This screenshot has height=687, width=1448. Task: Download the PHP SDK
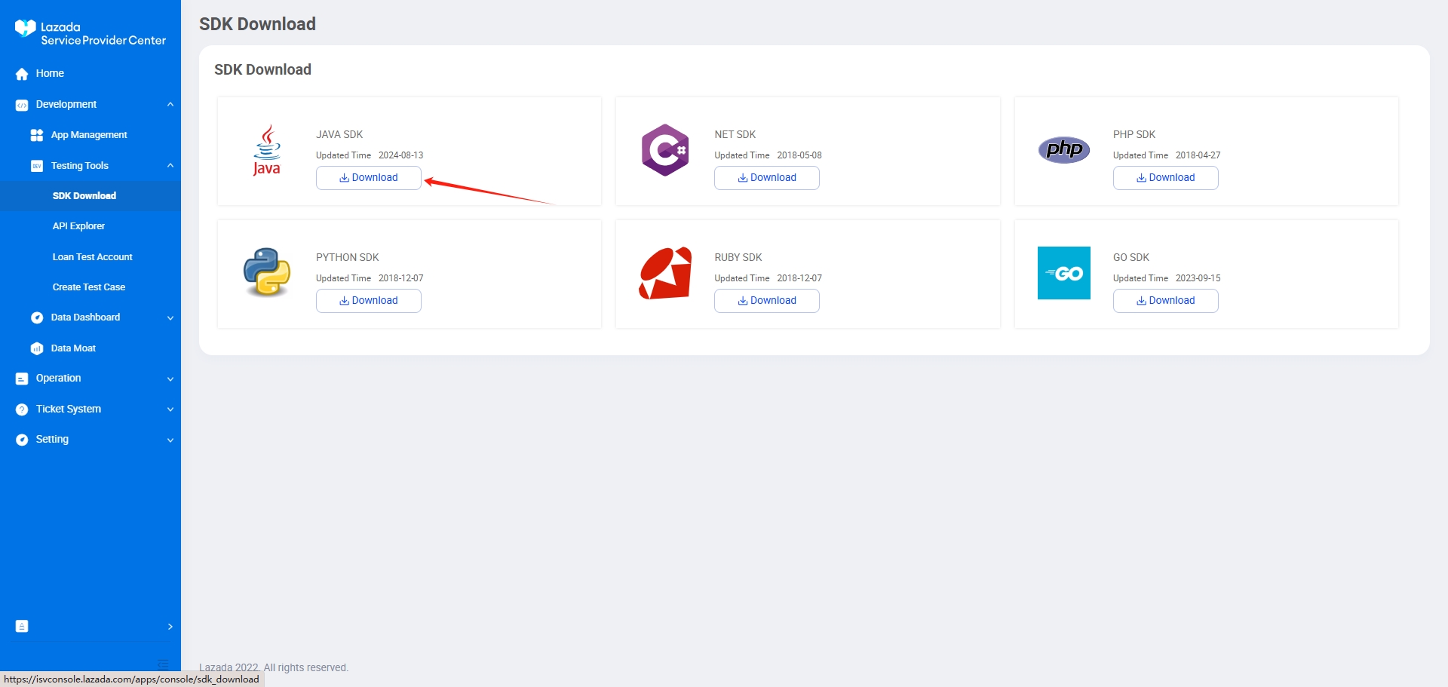pyautogui.click(x=1166, y=178)
